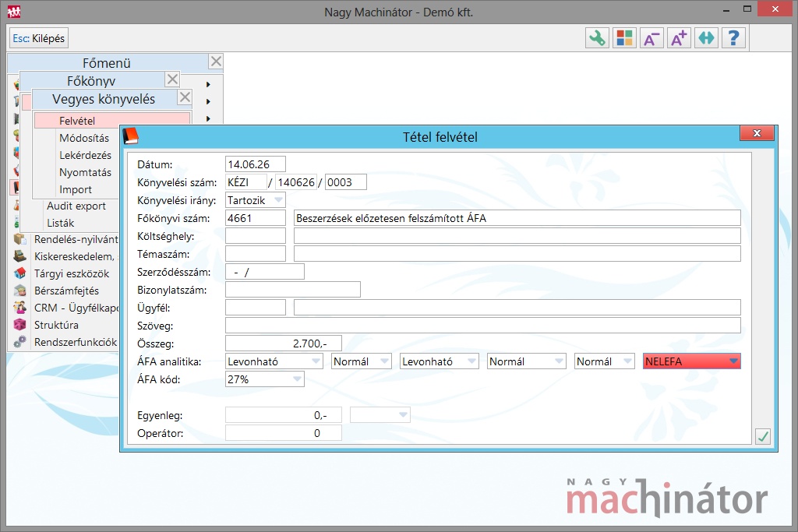The height and width of the screenshot is (532, 798).
Task: Select Lekérdezés menu item
Action: [85, 155]
